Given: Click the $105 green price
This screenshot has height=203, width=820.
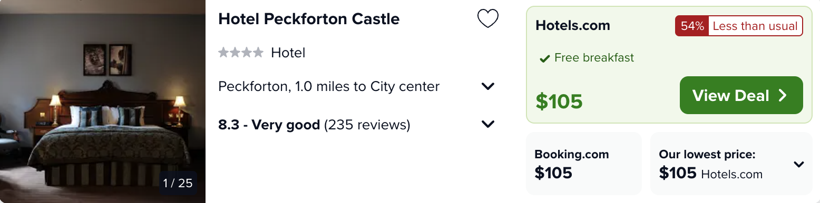Looking at the screenshot, I should coord(559,101).
